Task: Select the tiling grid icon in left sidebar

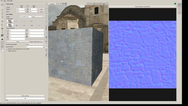Action: point(2,42)
